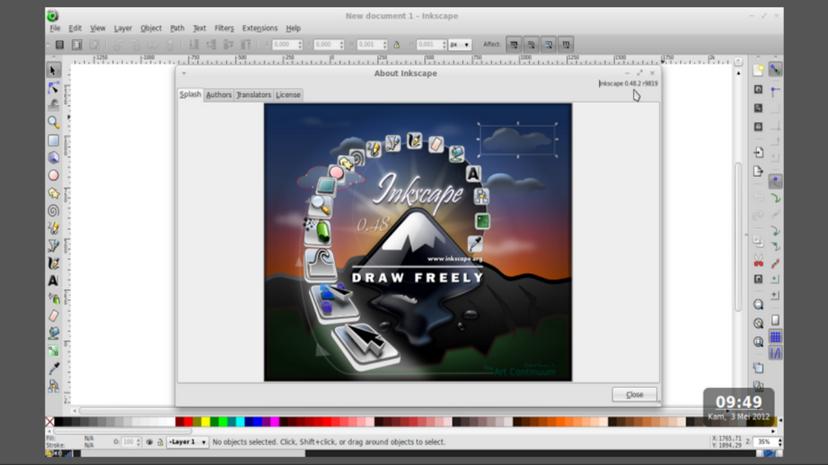Select the Selector arrow tool

(x=54, y=70)
